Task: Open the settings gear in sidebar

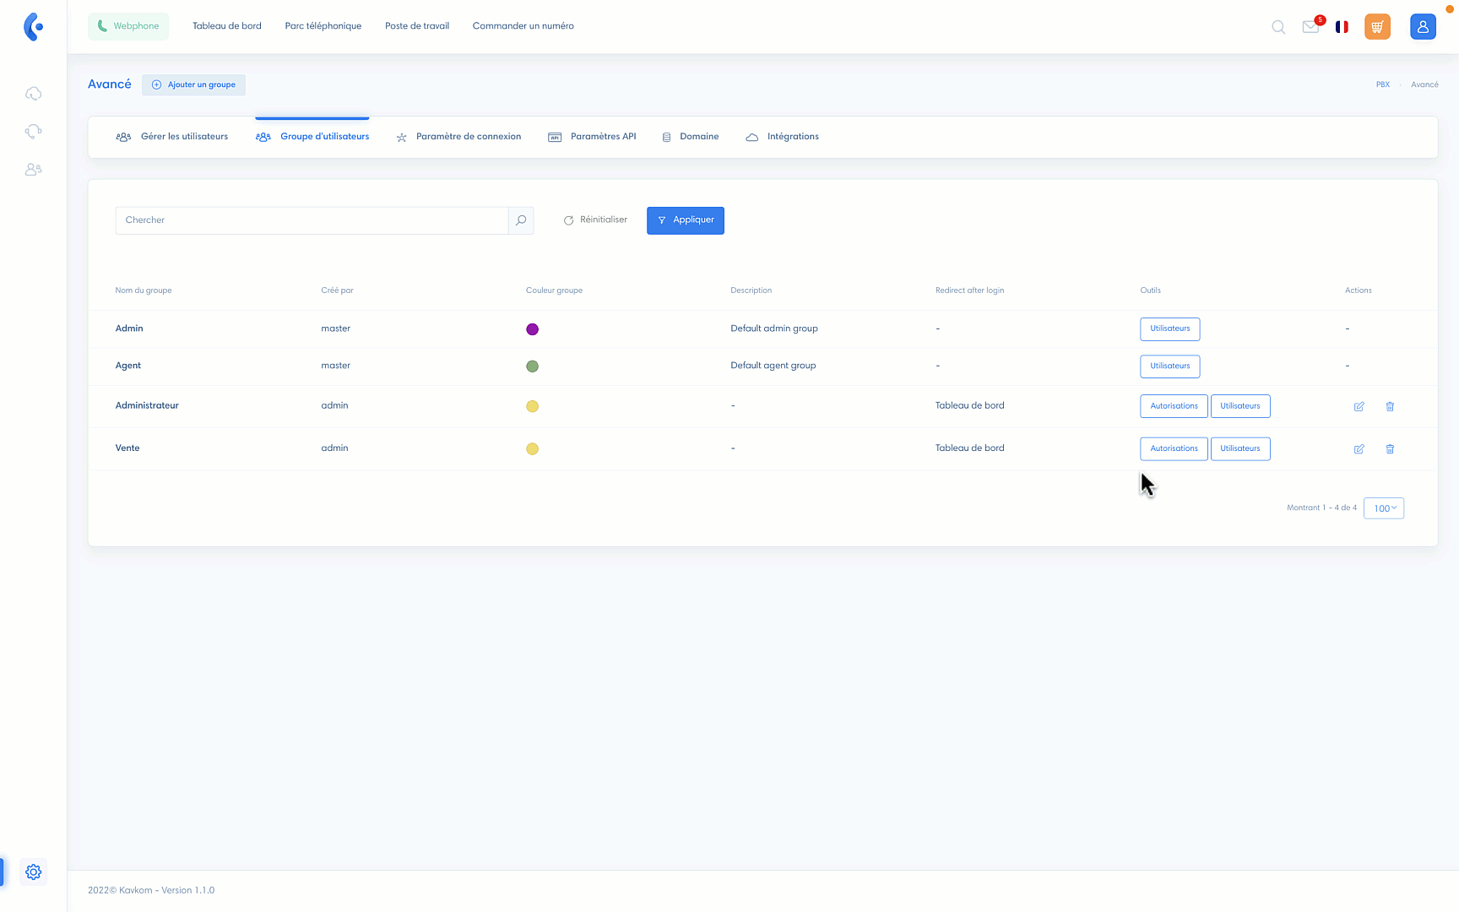Action: coord(34,871)
